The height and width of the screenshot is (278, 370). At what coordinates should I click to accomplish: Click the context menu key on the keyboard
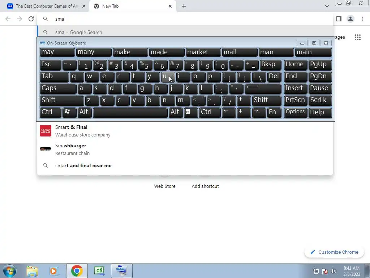point(191,113)
